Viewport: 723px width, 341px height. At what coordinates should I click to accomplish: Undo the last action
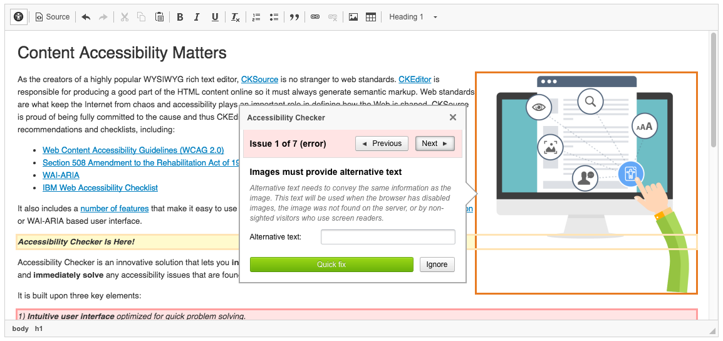[86, 17]
